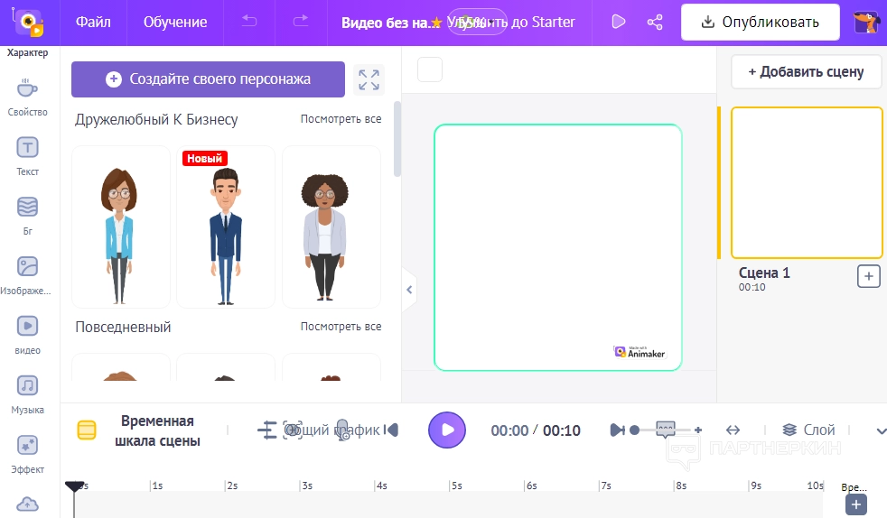Click the zoom-in plus on timeline slider

(x=698, y=430)
